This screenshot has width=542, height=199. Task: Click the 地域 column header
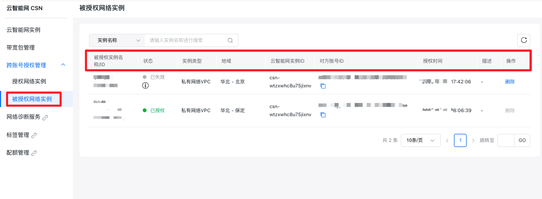point(226,61)
